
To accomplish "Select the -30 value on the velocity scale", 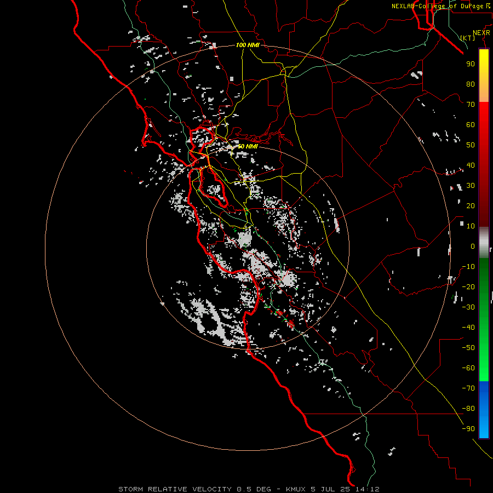I will tap(468, 307).
